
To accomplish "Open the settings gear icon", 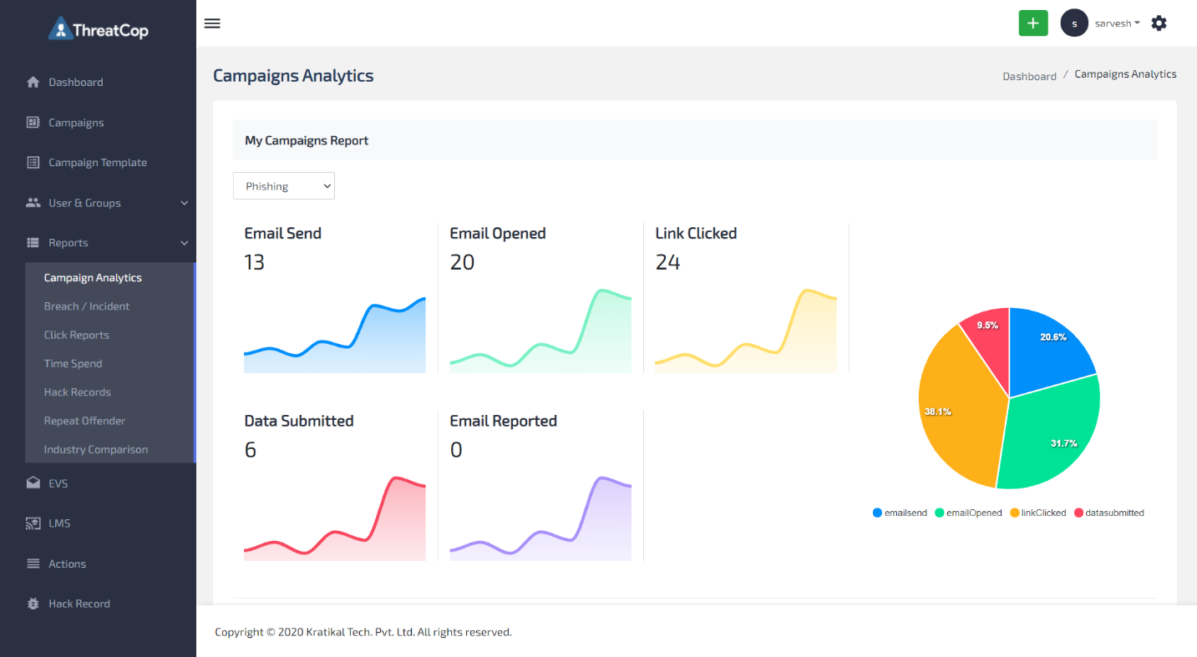I will [1159, 23].
